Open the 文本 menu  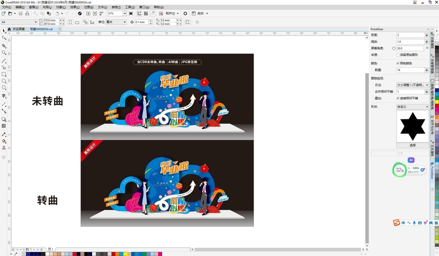(102, 7)
